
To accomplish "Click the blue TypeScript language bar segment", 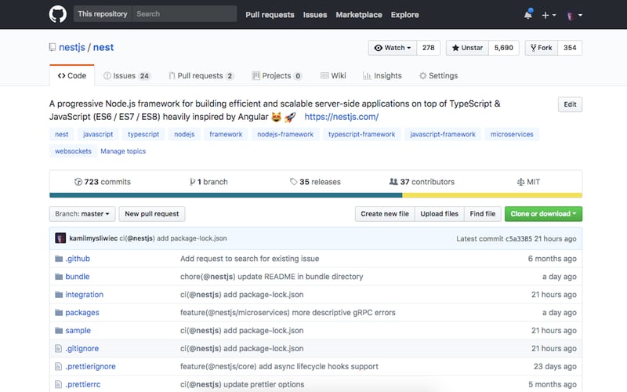I will tap(226, 195).
